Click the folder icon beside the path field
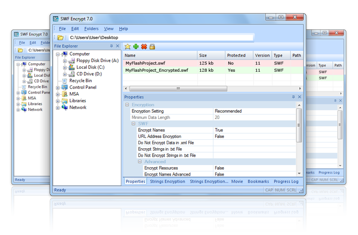This screenshot has height=235, width=358. [x=60, y=37]
